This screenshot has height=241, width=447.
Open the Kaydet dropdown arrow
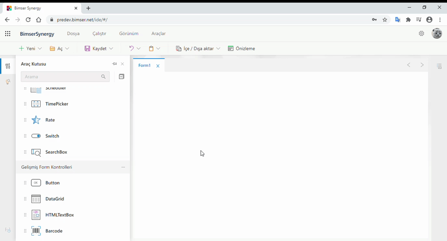click(111, 49)
